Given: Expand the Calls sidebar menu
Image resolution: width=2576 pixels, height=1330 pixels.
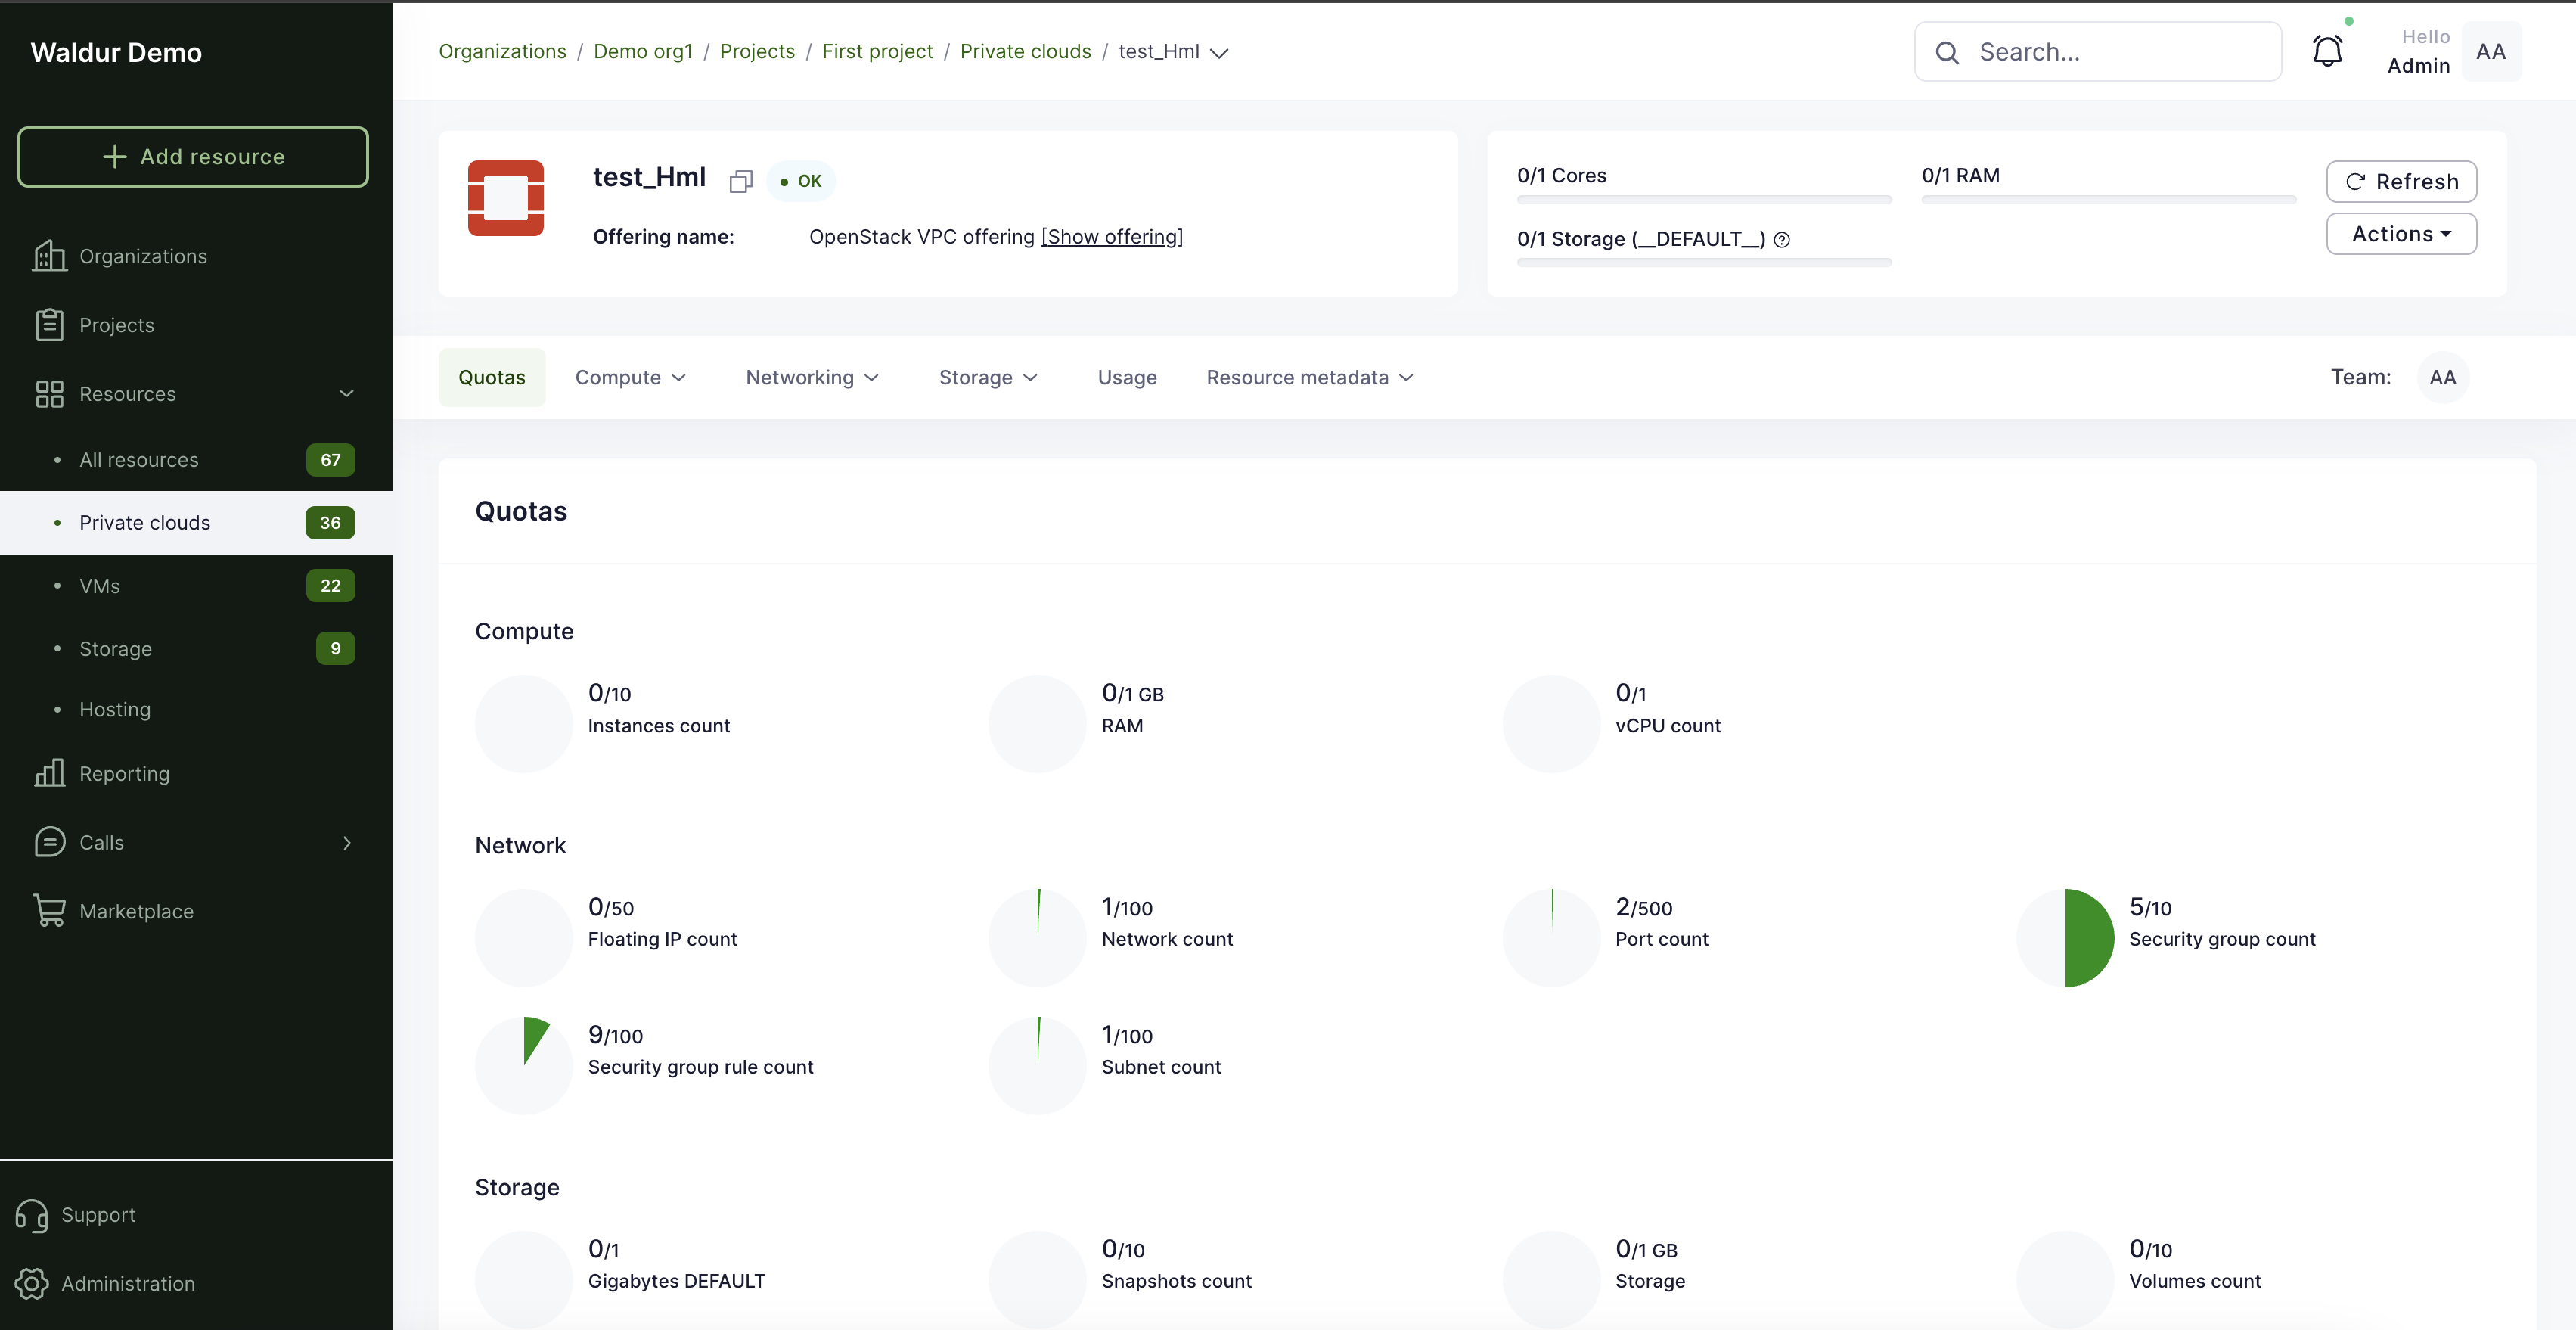Looking at the screenshot, I should point(346,843).
